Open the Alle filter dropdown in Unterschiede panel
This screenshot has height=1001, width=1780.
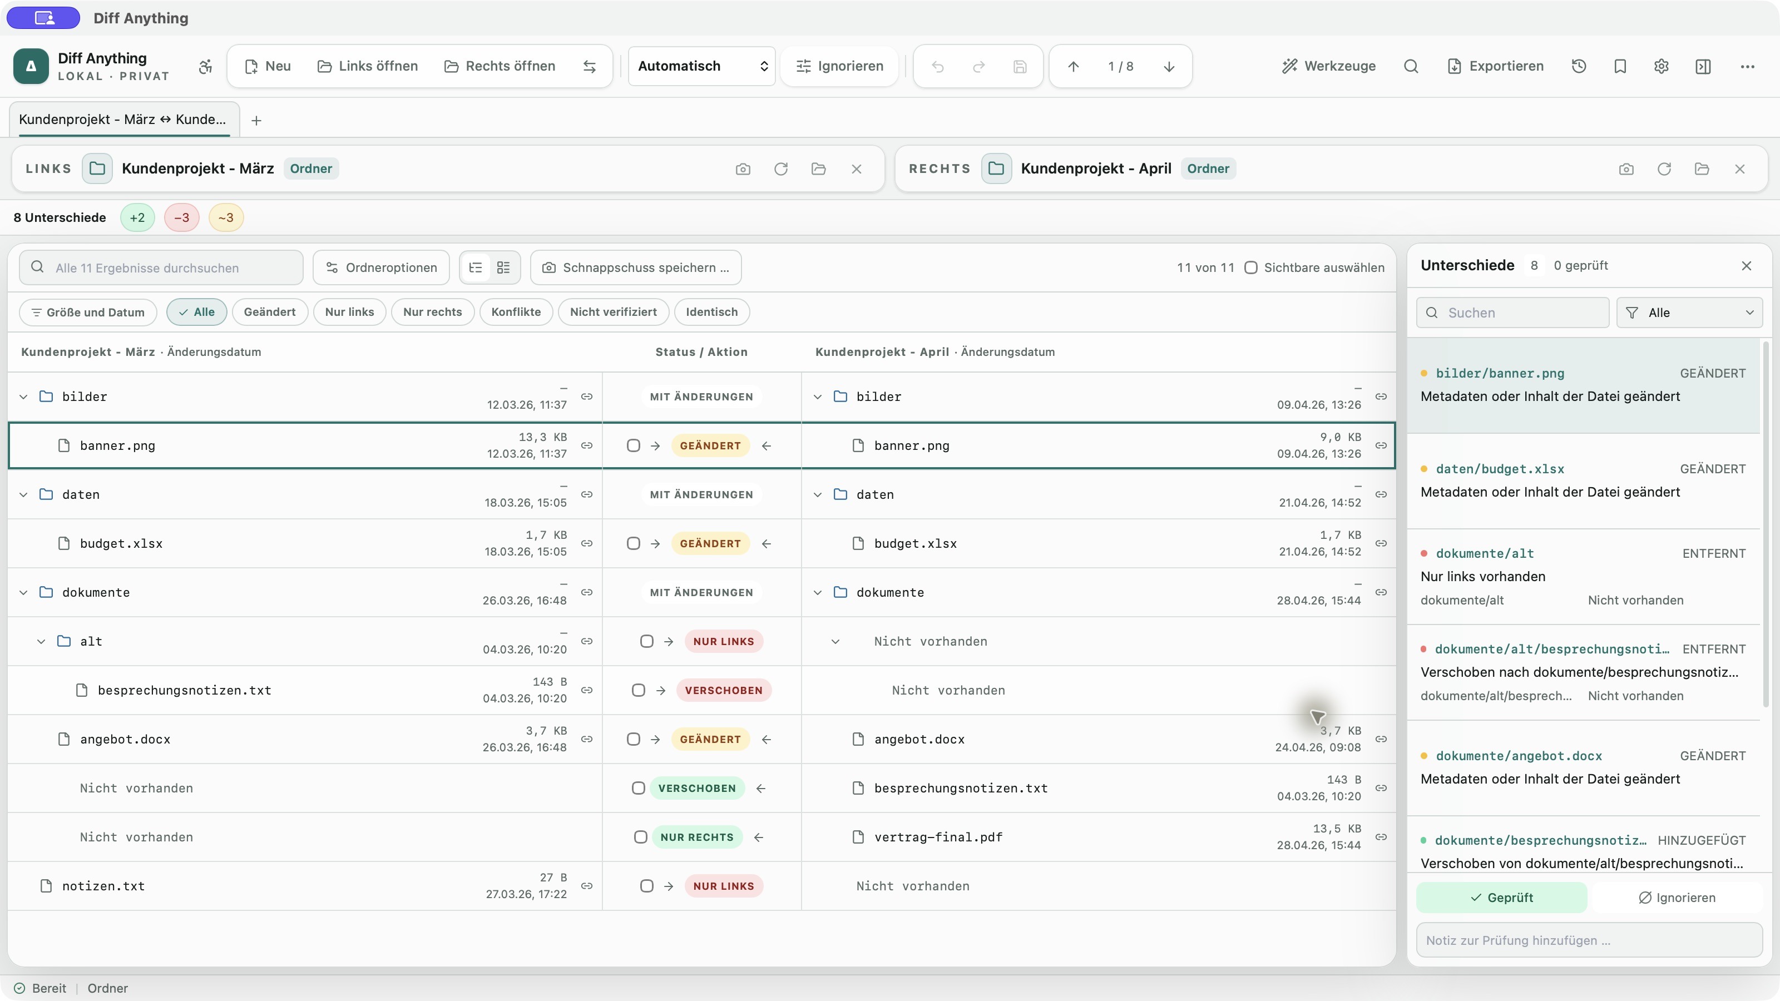click(1689, 313)
